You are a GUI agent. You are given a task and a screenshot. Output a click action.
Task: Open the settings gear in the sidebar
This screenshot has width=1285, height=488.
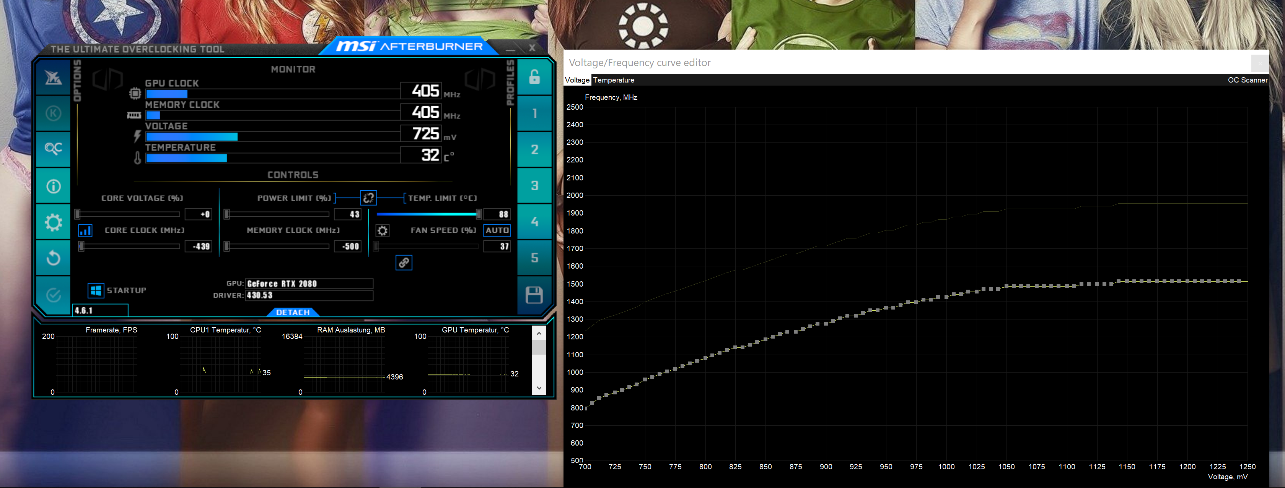coord(54,222)
